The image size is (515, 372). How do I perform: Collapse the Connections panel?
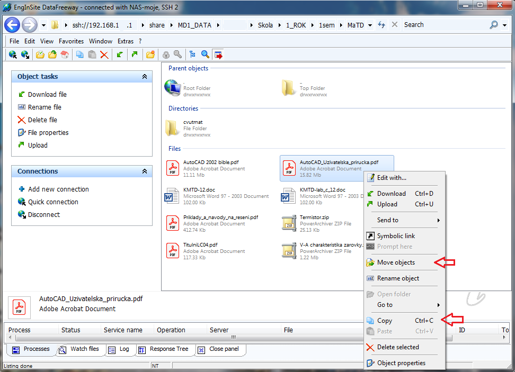[x=145, y=171]
